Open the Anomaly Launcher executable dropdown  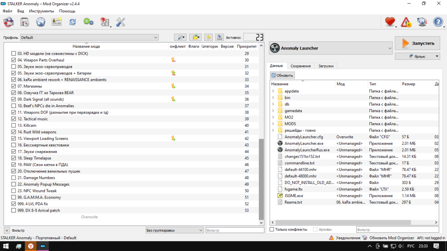point(331,48)
